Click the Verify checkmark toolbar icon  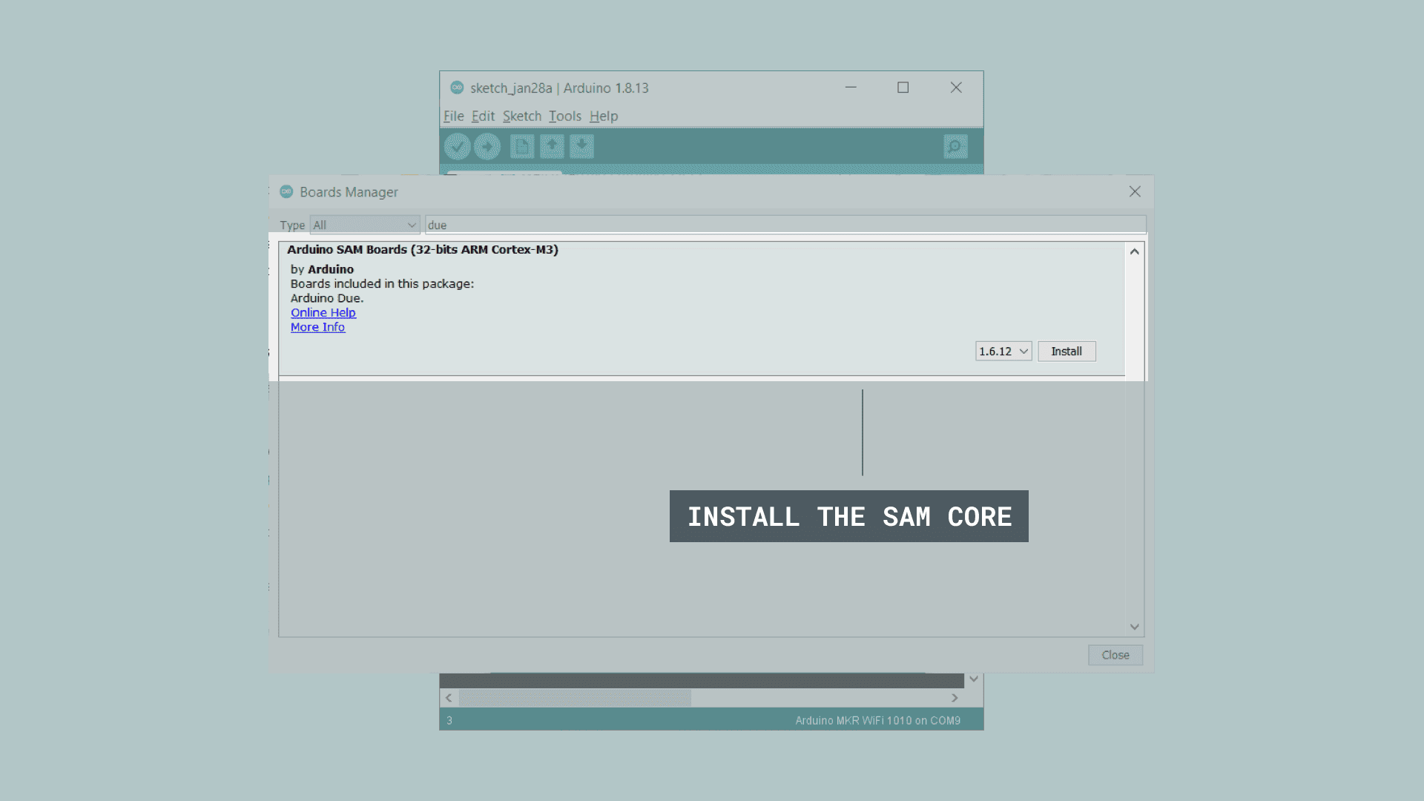457,147
